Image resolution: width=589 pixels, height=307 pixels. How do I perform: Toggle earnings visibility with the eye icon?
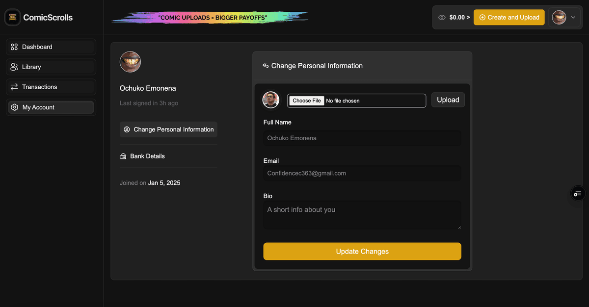(442, 17)
